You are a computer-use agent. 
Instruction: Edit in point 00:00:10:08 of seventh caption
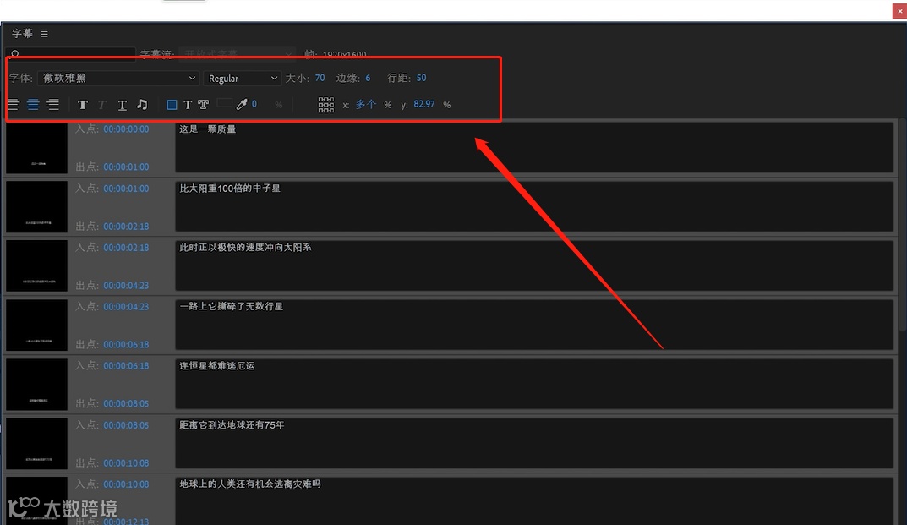click(x=126, y=484)
